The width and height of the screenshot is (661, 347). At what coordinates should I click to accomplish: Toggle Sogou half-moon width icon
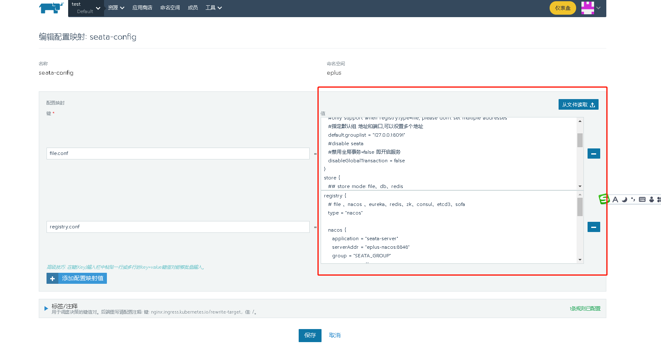click(624, 199)
